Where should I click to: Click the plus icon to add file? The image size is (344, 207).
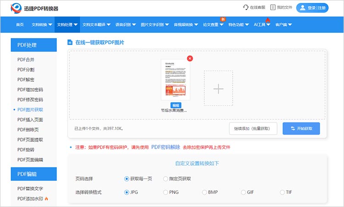click(x=219, y=89)
